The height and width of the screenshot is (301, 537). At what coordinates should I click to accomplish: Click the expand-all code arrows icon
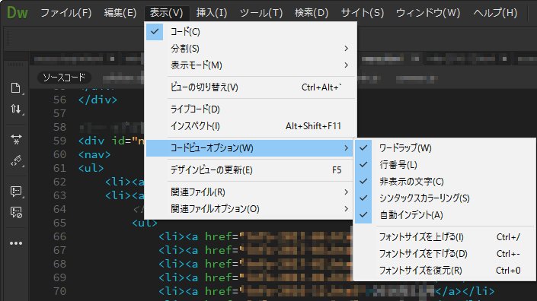click(16, 139)
